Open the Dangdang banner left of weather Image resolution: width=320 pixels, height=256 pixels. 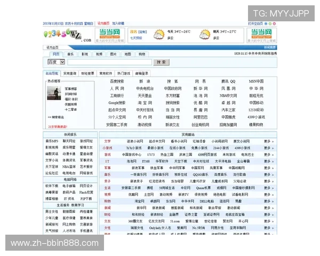(x=110, y=36)
